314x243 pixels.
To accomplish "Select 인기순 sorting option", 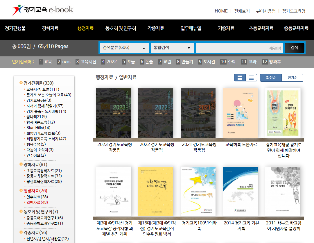I will click(x=293, y=78).
